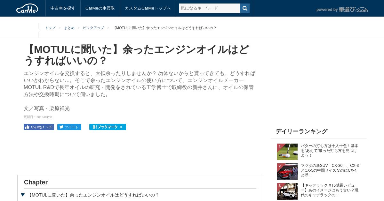Image resolution: width=384 pixels, height=201 pixels.
Task: Click the Chapter heading
Action: tap(36, 182)
